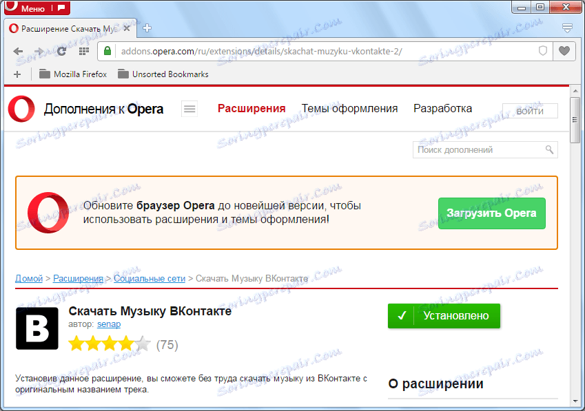This screenshot has height=411, width=585.
Task: Click the search magnifier in Поиск дополнений
Action: [x=548, y=149]
